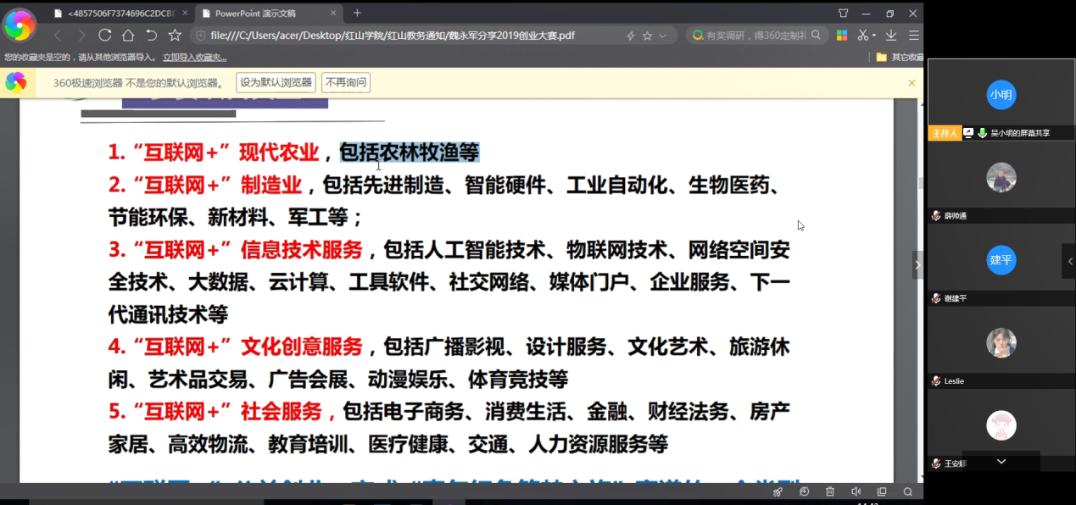Bookmark this page with the star icon
The image size is (1076, 505).
tap(175, 36)
